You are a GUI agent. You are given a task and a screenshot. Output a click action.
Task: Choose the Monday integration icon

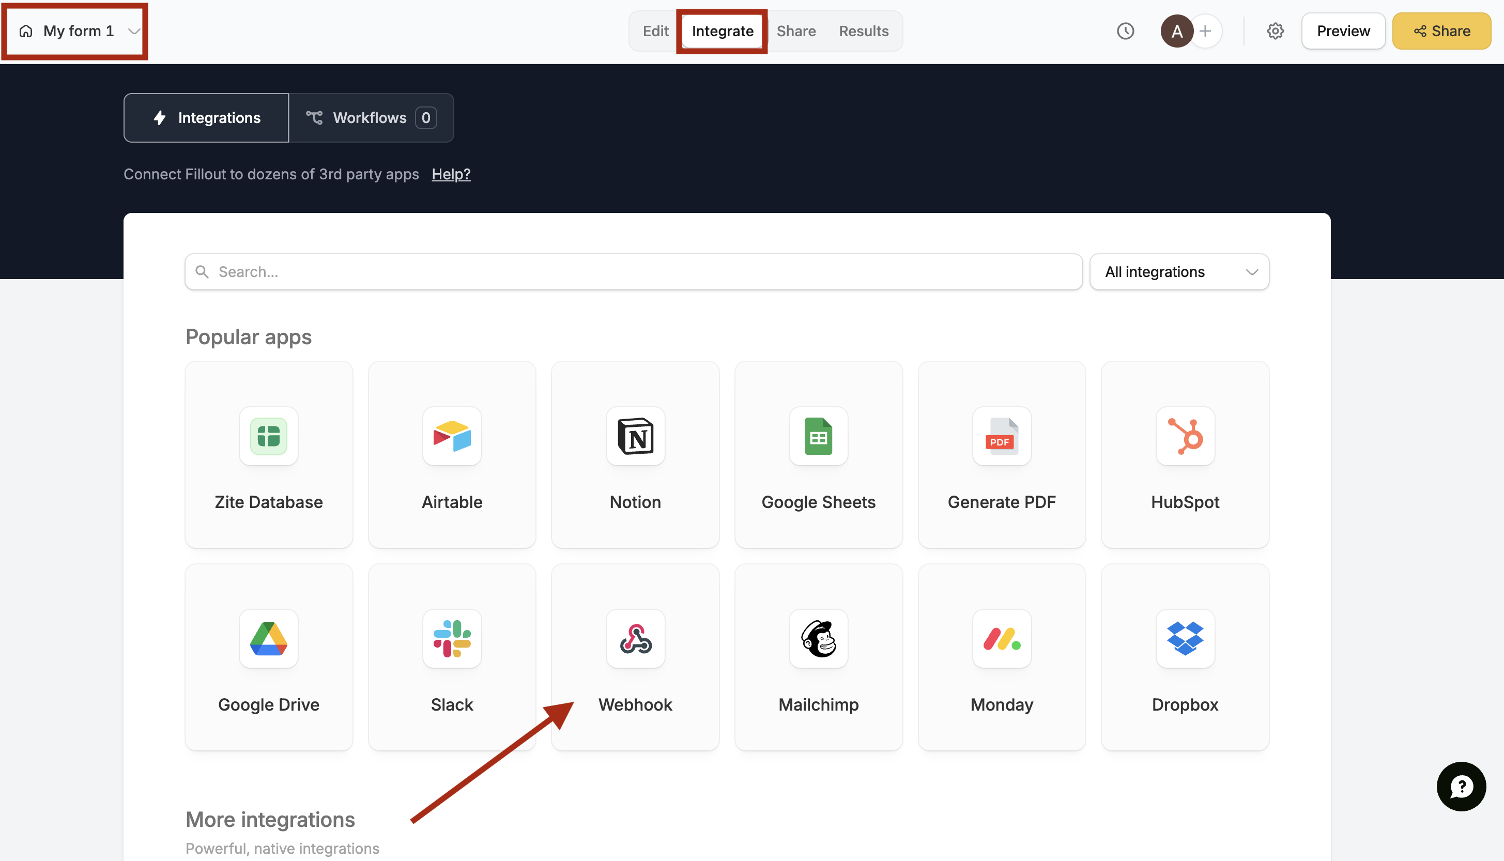pos(1002,639)
